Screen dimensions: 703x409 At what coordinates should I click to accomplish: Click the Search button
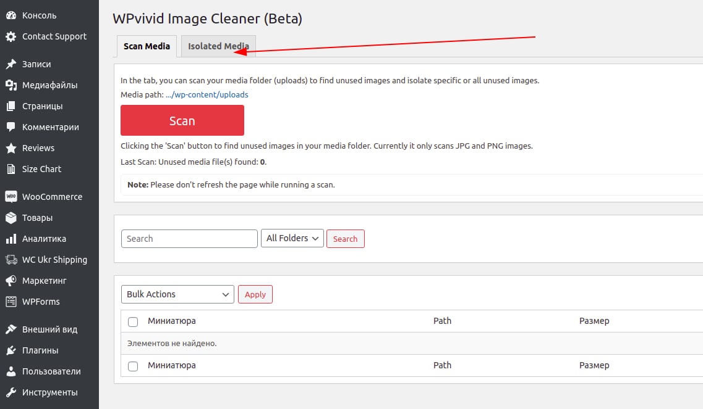(x=345, y=239)
